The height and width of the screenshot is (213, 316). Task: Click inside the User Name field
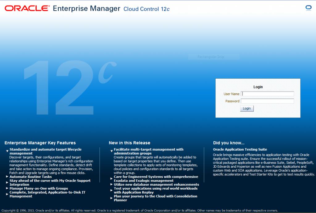click(267, 94)
